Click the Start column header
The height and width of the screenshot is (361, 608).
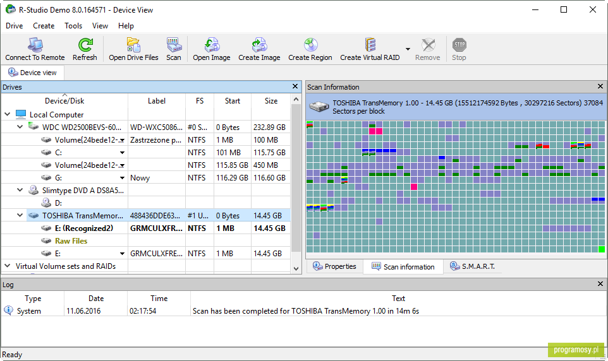[x=232, y=101]
